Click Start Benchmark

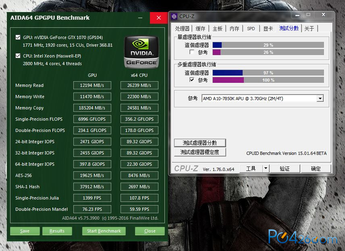104,231
